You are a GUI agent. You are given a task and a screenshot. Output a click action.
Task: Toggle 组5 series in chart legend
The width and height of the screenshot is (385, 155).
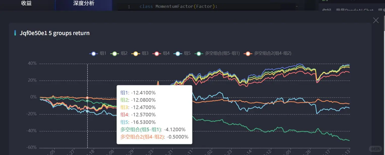pyautogui.click(x=182, y=53)
